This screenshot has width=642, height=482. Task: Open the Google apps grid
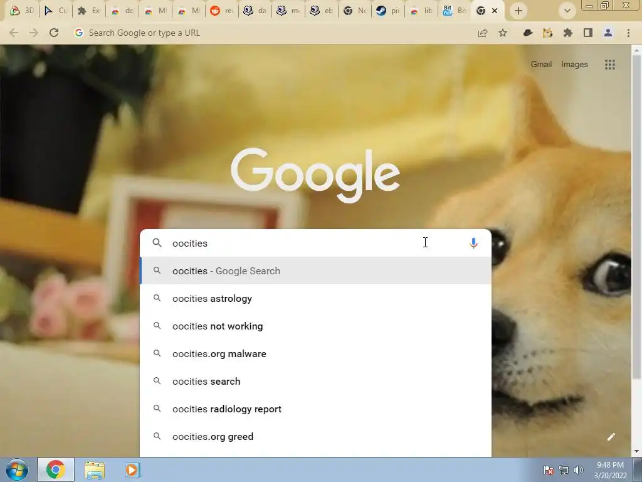(610, 65)
